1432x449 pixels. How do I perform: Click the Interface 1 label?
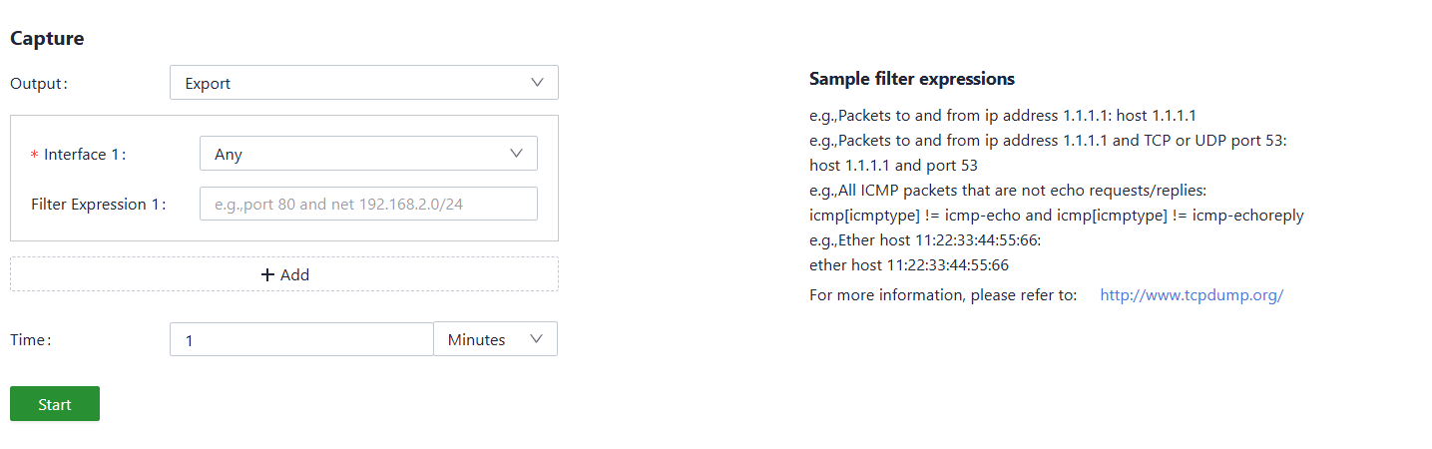tap(85, 155)
